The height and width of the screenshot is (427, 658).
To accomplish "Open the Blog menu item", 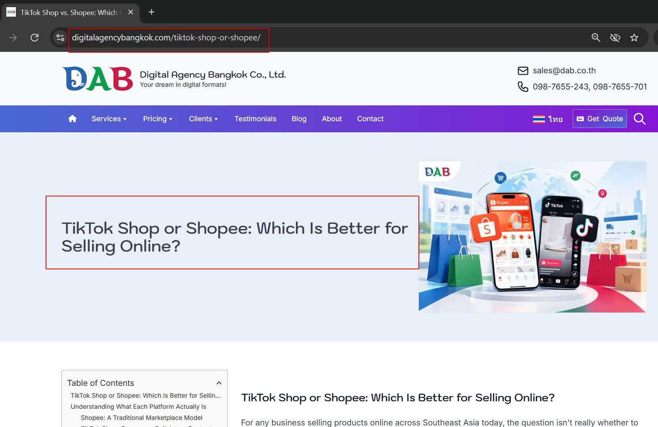I will (299, 119).
